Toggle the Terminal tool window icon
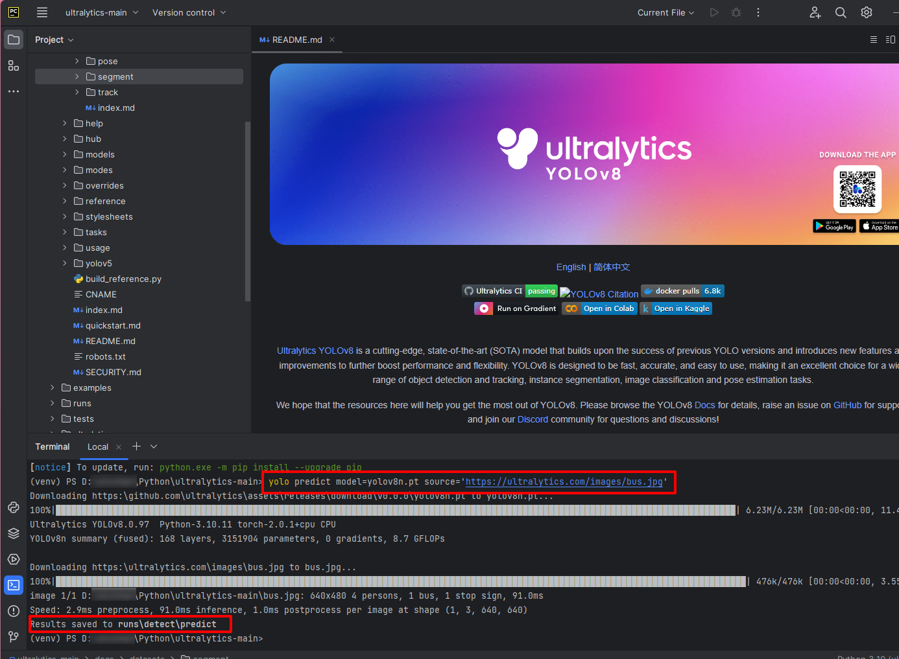 point(14,585)
